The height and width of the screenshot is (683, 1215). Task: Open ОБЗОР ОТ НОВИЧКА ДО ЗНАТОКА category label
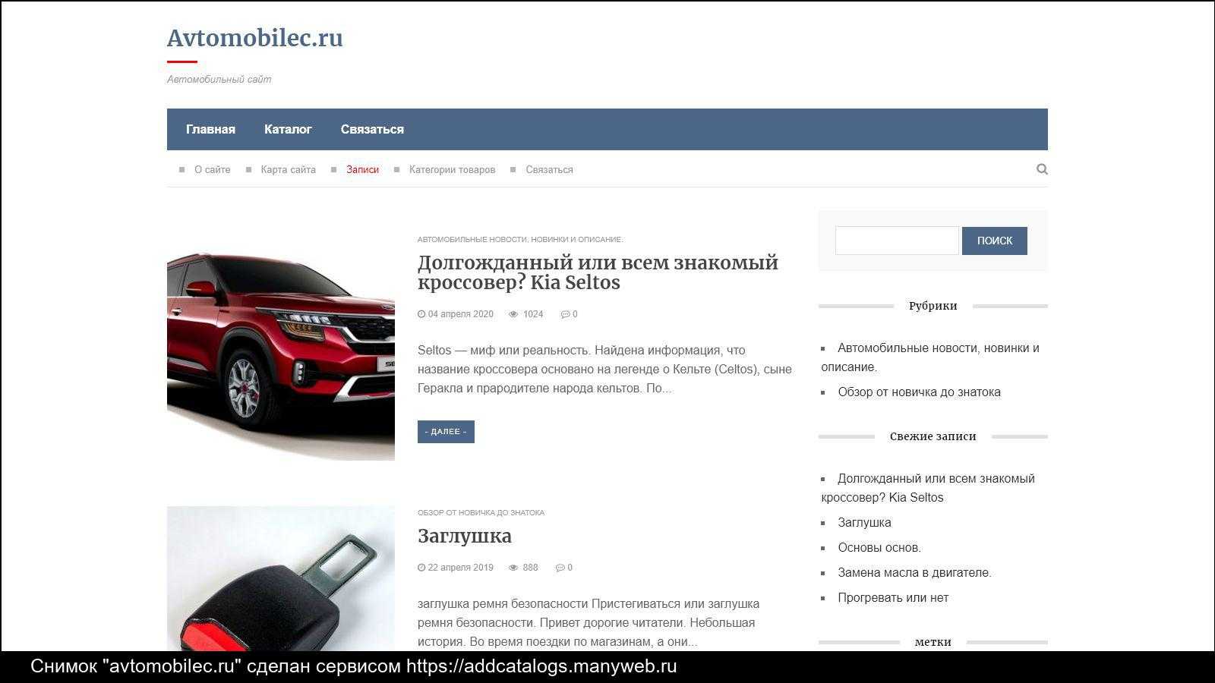point(481,513)
